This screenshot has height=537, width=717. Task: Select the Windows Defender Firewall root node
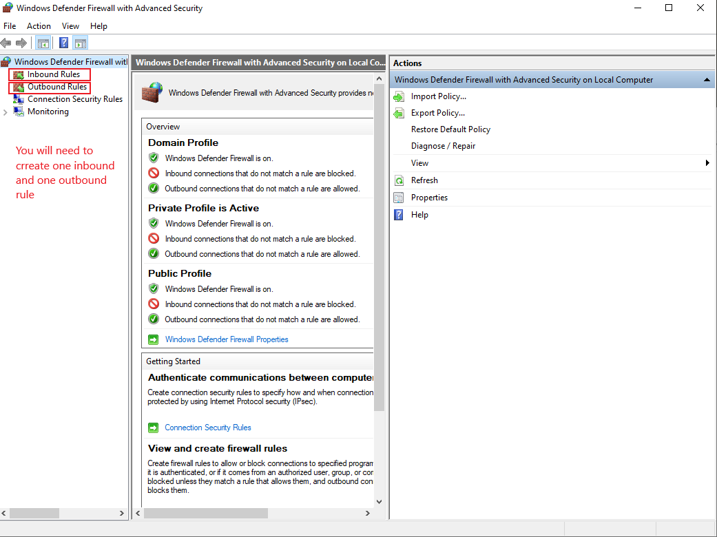[71, 62]
